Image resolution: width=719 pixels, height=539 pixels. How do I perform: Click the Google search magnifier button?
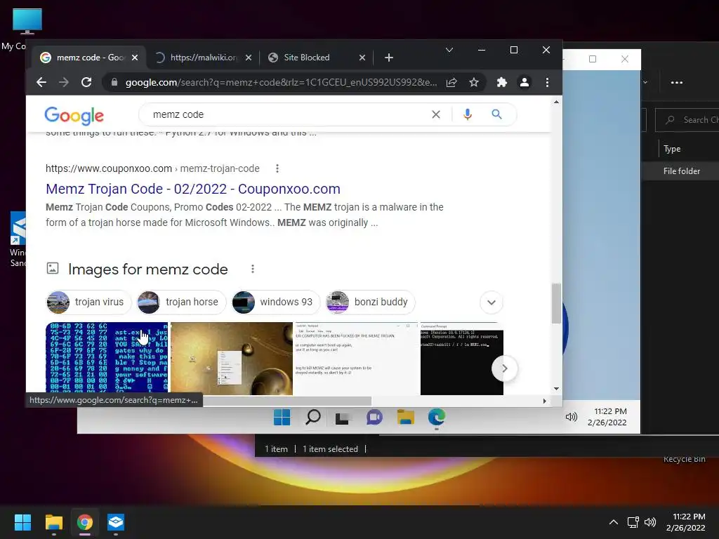(496, 114)
